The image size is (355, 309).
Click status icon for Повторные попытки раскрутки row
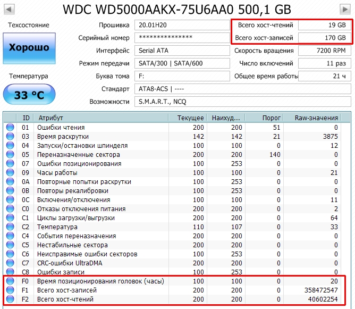pyautogui.click(x=10, y=181)
